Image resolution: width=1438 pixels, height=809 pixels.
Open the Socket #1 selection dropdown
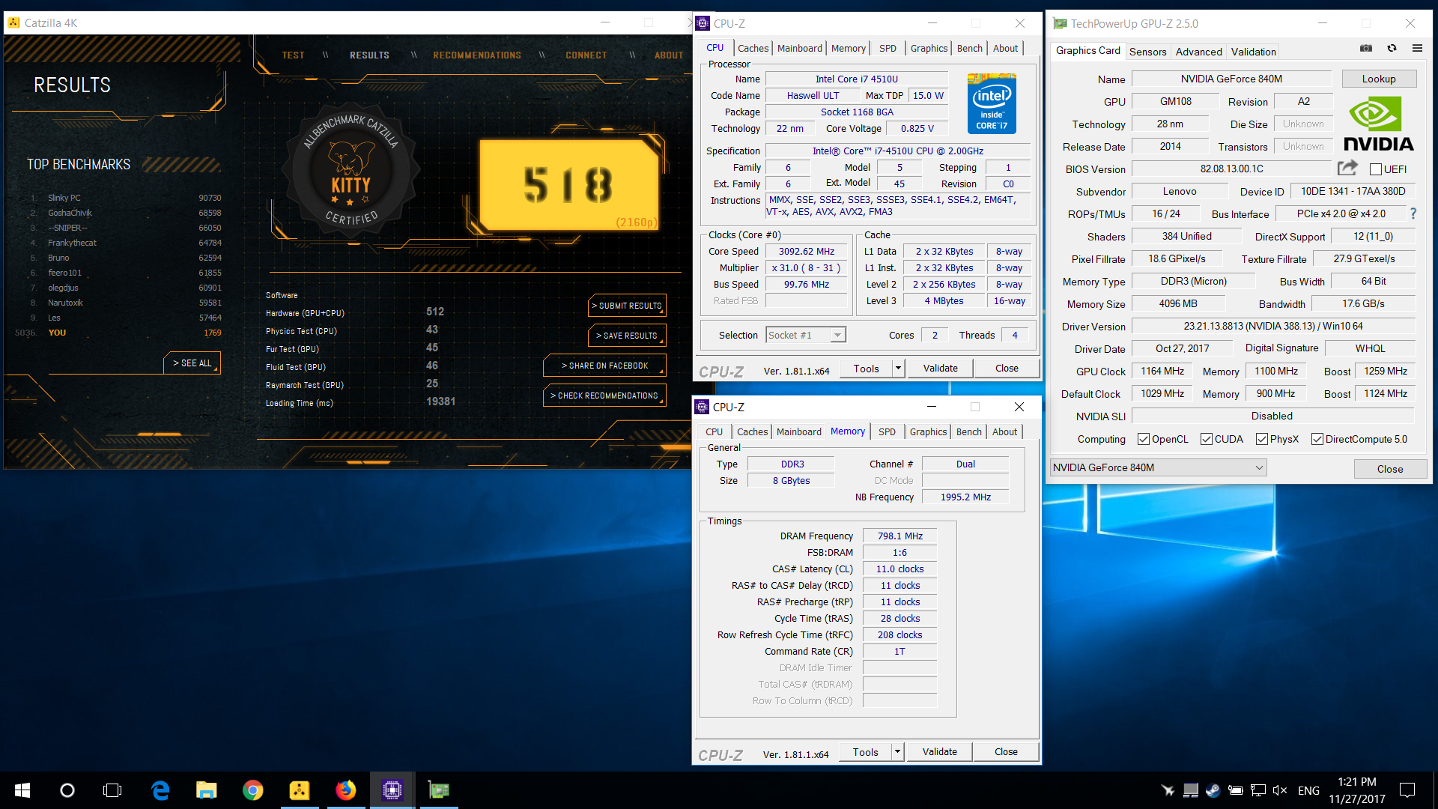[806, 335]
